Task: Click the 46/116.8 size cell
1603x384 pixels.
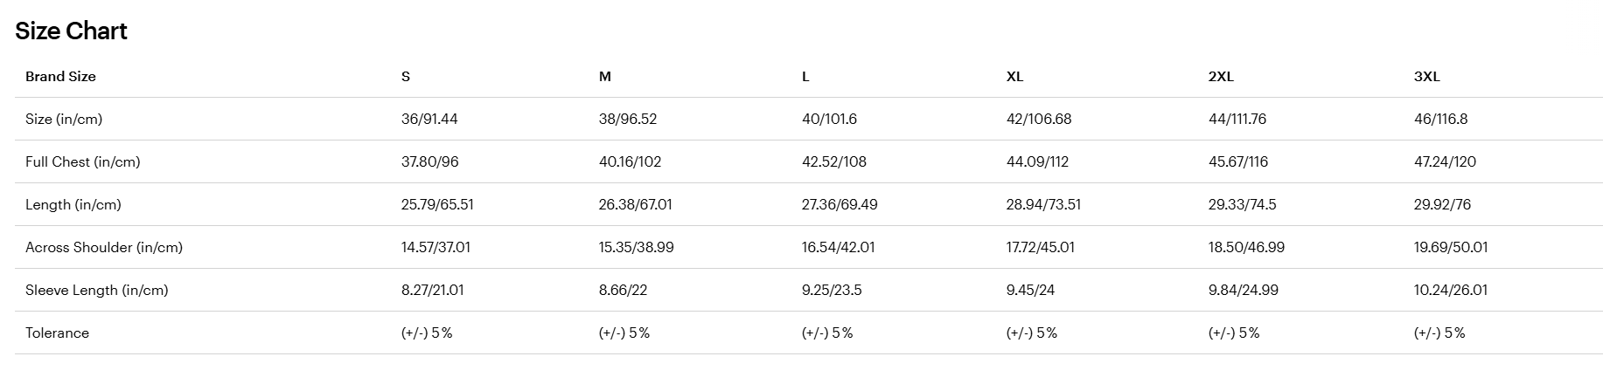Action: click(x=1441, y=119)
